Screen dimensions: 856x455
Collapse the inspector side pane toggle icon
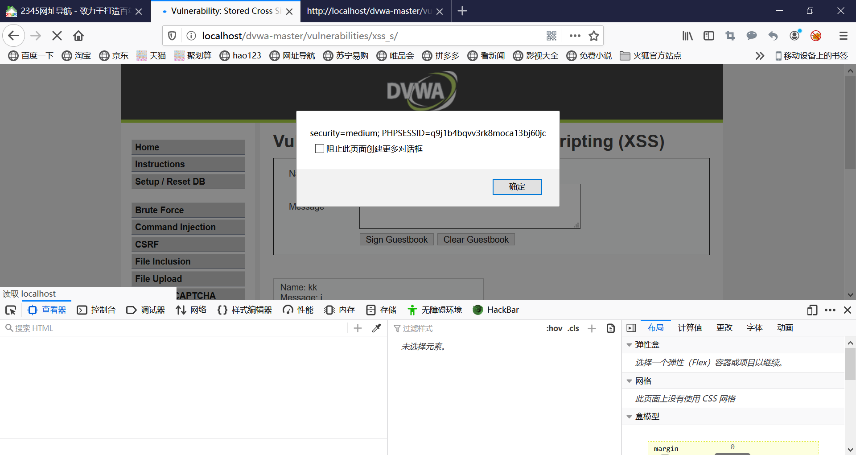pos(631,328)
